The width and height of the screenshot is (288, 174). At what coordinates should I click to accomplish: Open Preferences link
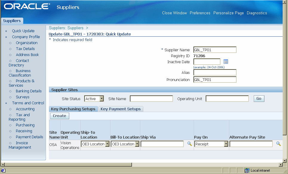point(200,13)
